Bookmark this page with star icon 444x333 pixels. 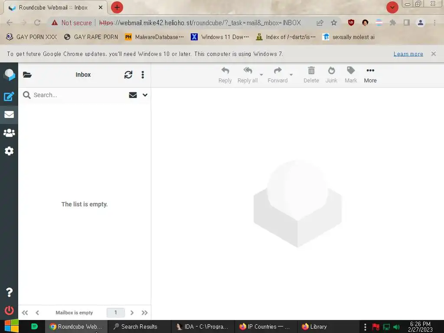[x=334, y=23]
